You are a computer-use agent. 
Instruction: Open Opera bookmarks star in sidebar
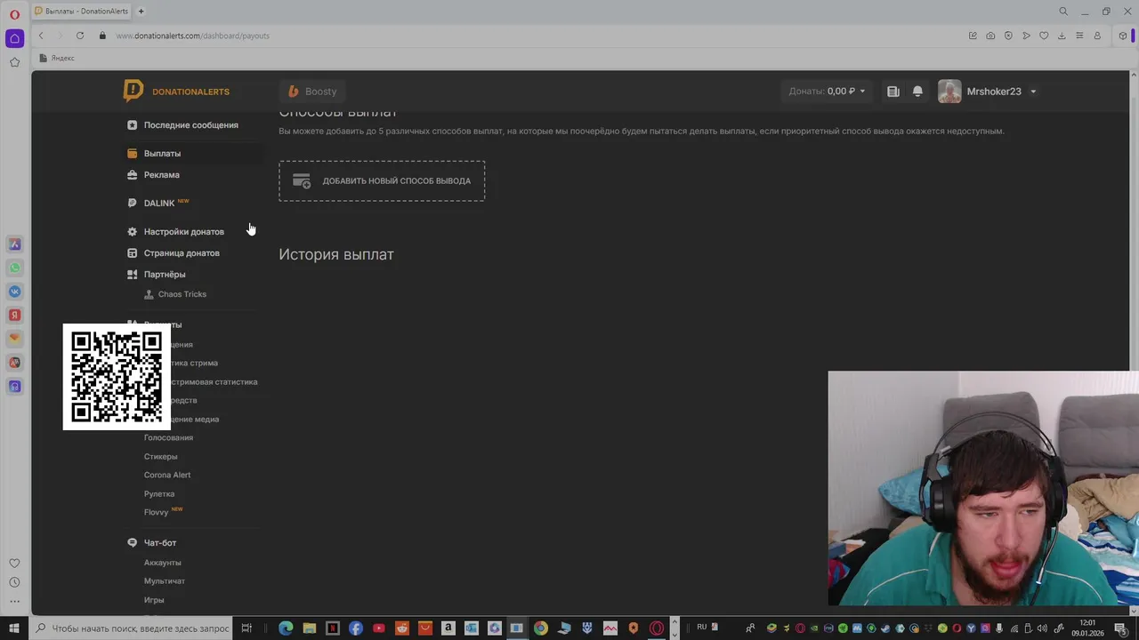14,62
